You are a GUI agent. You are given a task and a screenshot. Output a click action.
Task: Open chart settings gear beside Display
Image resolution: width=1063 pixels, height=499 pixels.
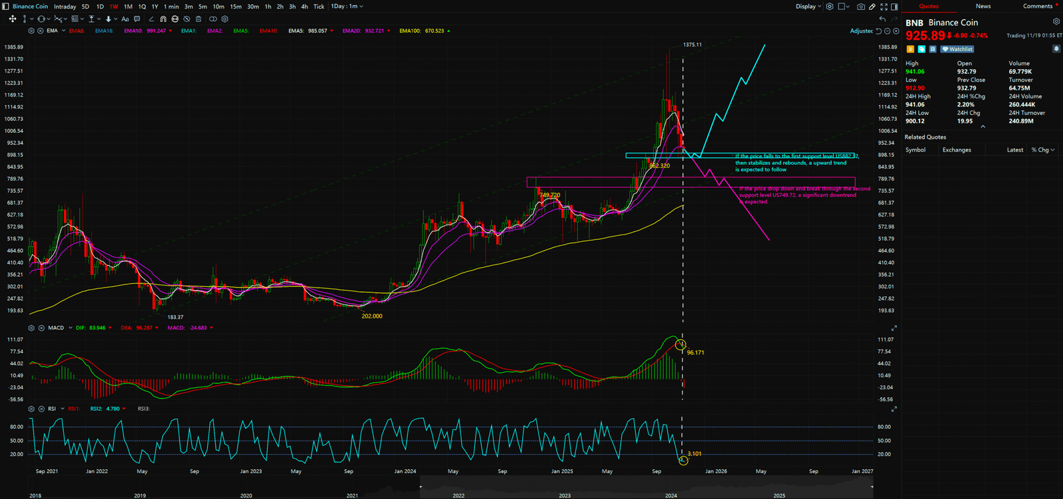point(830,7)
